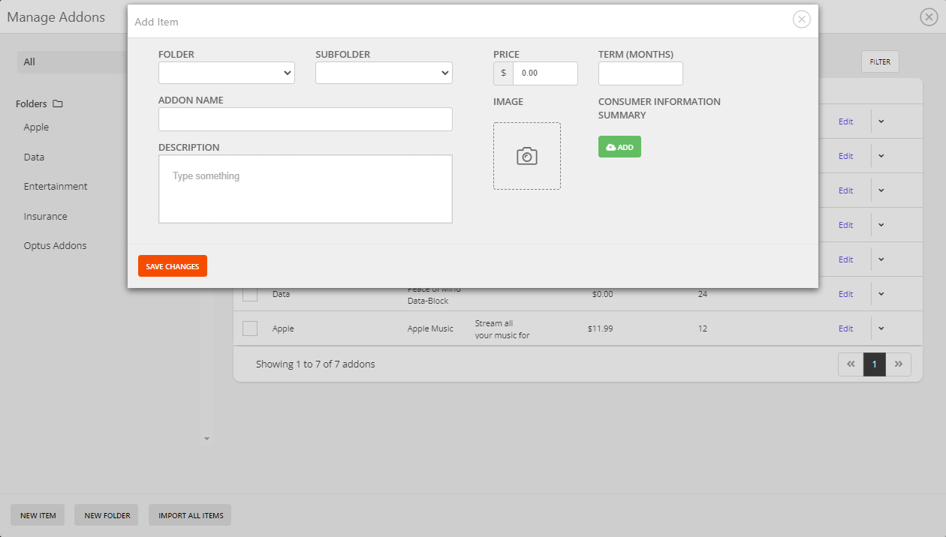Edit the Apple Music addon
The width and height of the screenshot is (946, 537).
845,328
